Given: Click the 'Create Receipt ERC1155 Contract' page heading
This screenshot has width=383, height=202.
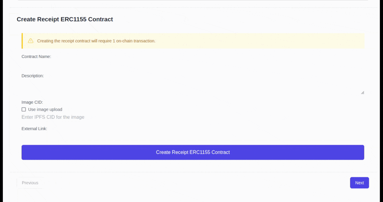Looking at the screenshot, I should pos(65,19).
